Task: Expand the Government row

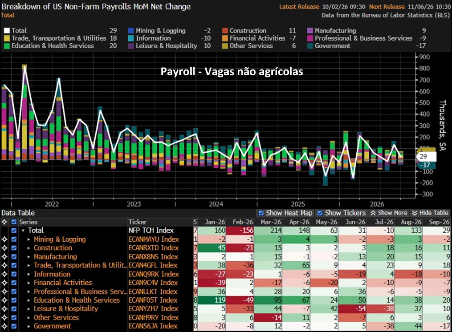Action: [29, 326]
